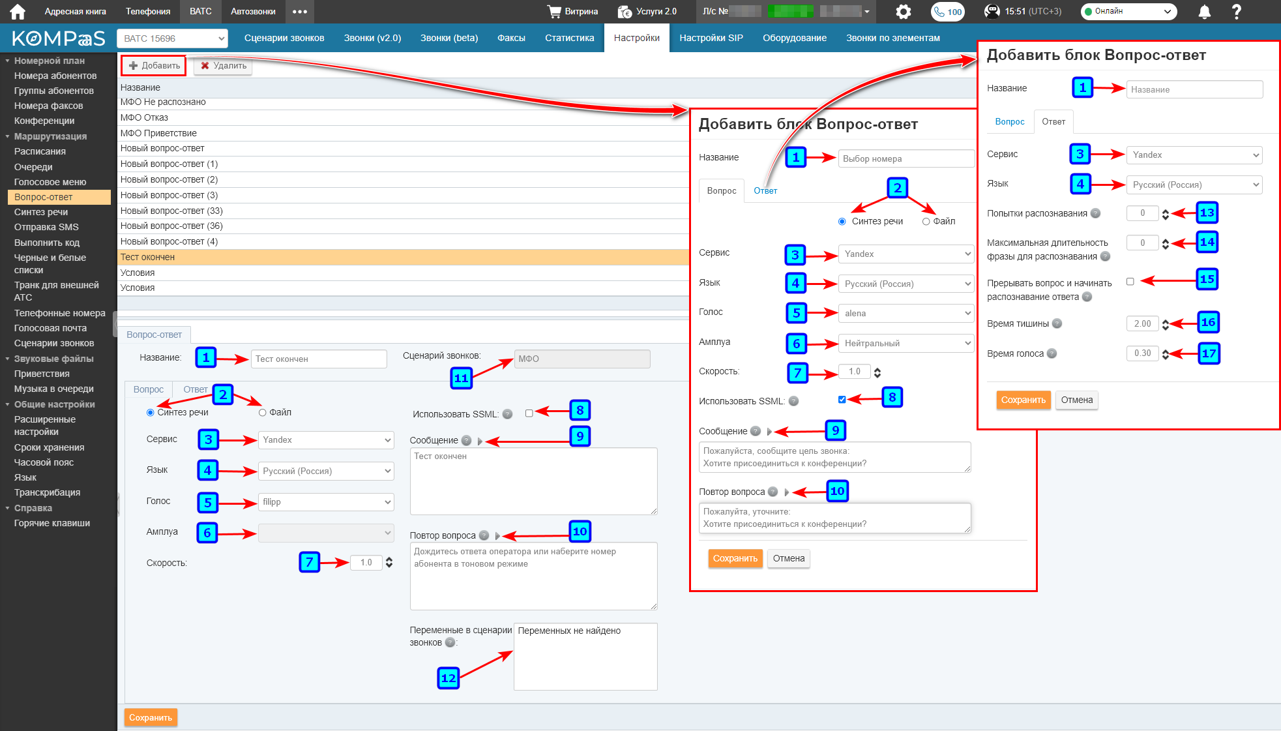Screen dimensions: 1281x731
Task: Enable Использовать SSML checkbox in bottom form
Action: (529, 413)
